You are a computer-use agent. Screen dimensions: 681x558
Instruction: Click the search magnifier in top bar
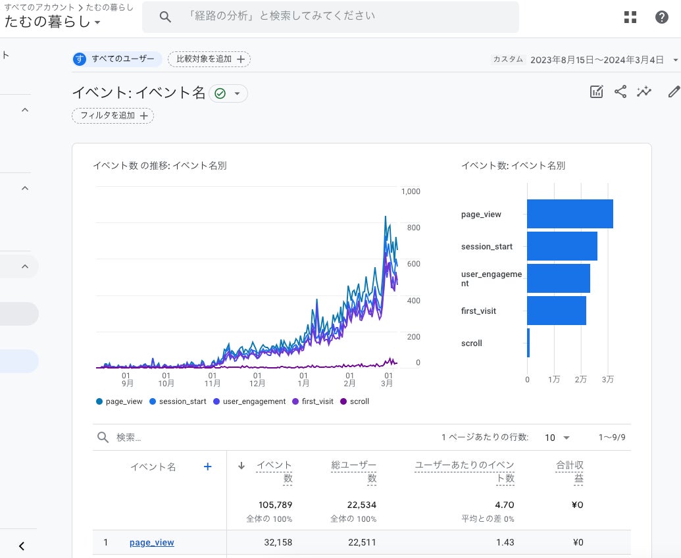(x=165, y=17)
